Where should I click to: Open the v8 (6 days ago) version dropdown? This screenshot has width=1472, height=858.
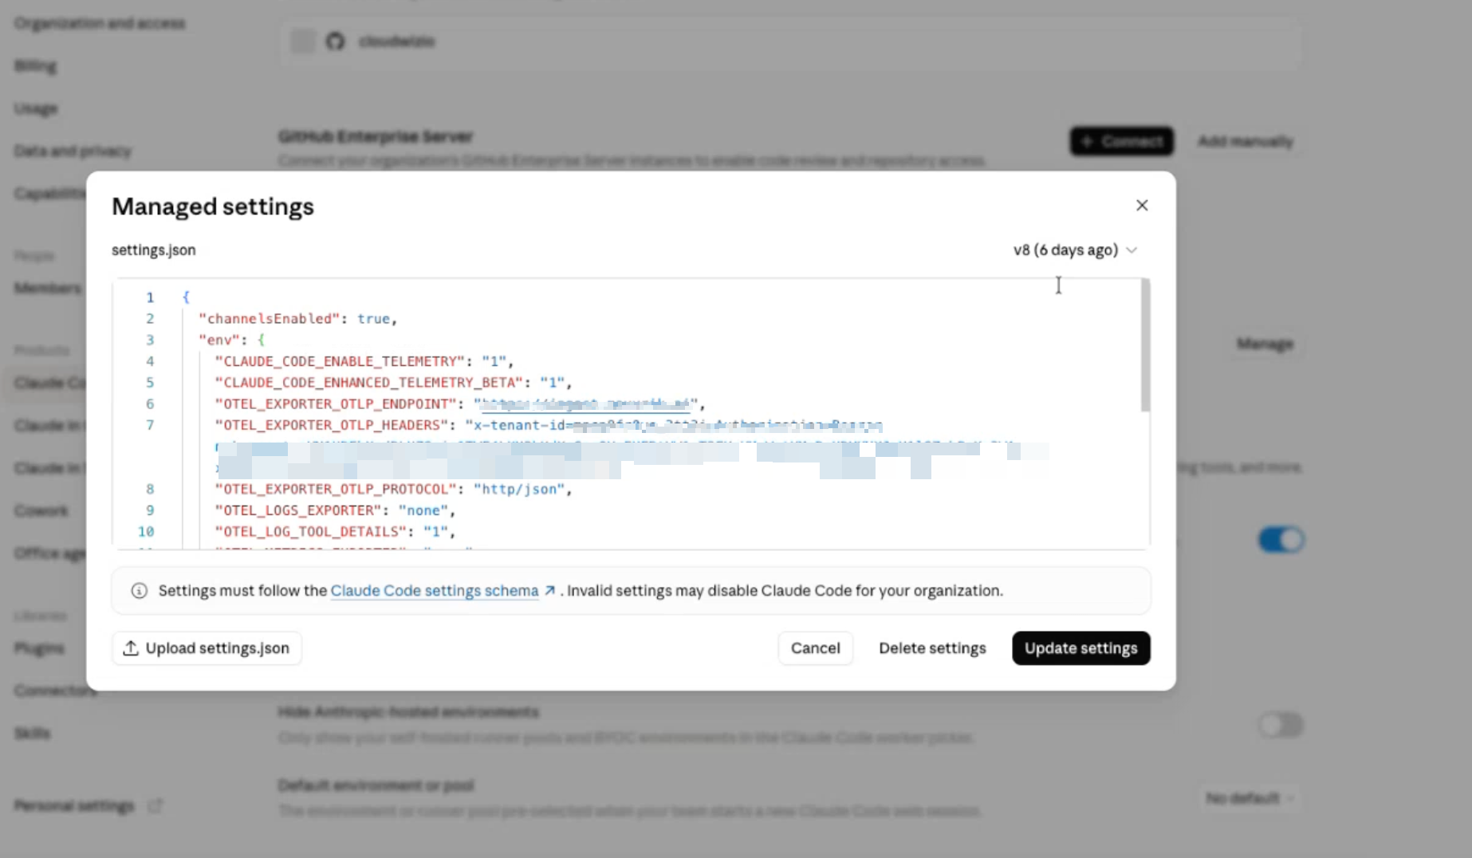tap(1075, 250)
